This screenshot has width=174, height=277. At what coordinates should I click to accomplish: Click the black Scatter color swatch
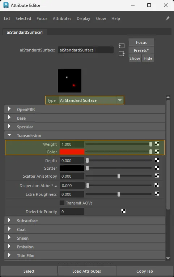pos(72,168)
